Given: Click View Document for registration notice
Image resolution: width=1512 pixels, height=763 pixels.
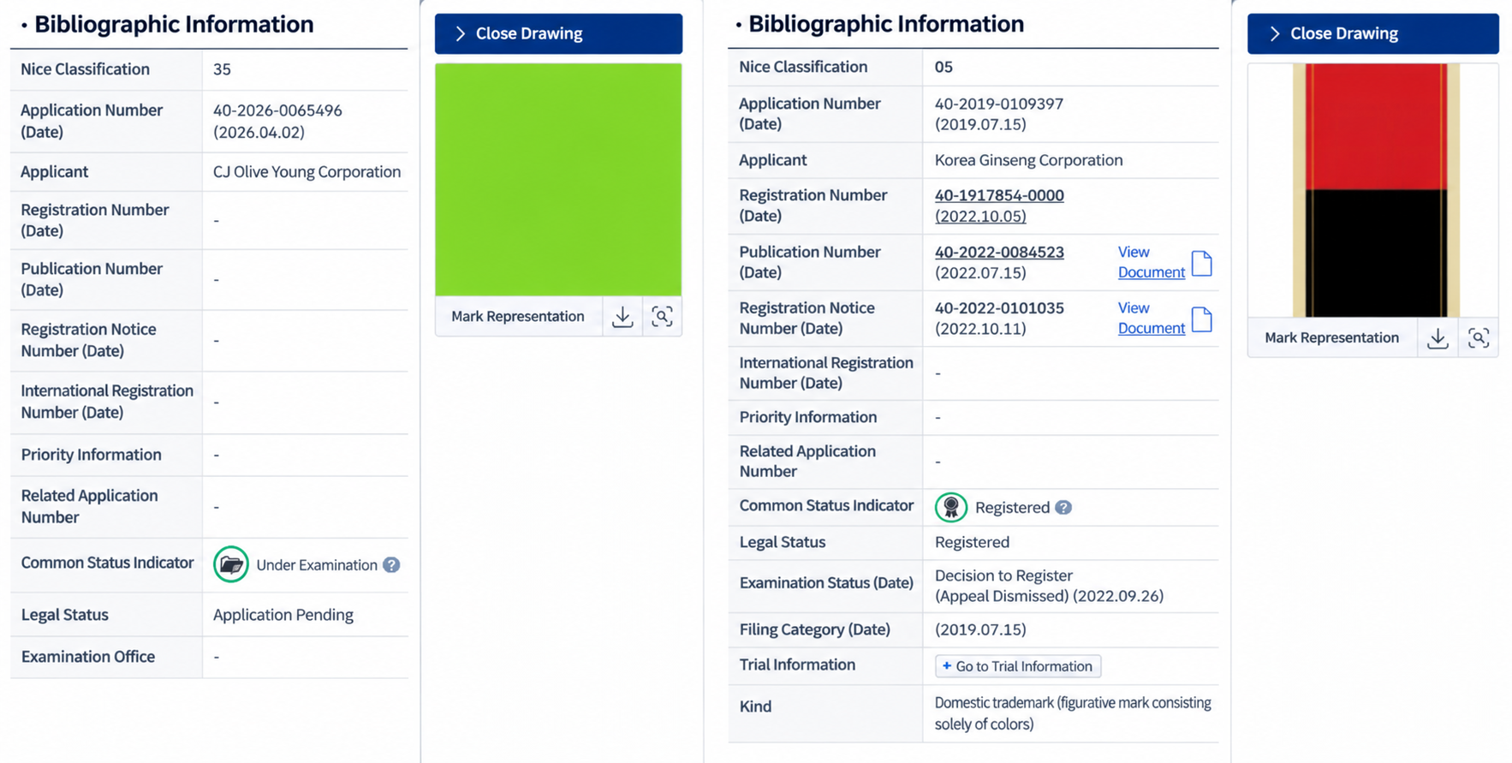Looking at the screenshot, I should point(1151,318).
